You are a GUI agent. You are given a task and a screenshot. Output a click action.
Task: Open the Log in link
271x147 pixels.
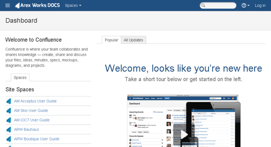click(x=260, y=6)
